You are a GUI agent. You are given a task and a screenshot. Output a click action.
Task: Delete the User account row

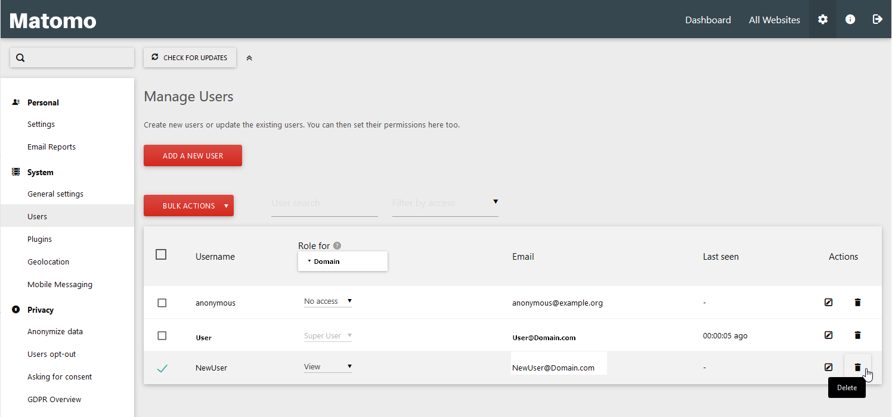coord(857,335)
